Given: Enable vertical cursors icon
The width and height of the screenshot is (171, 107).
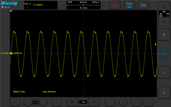Looking at the screenshot, I should click(149, 102).
